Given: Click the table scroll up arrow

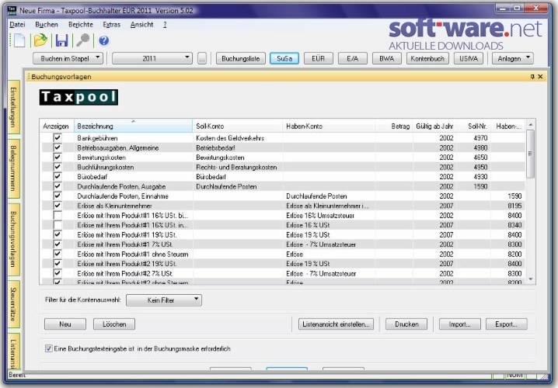Looking at the screenshot, I should point(531,124).
